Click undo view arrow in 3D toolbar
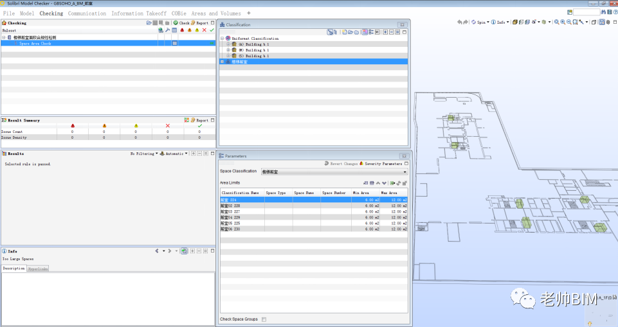This screenshot has height=327, width=618. 460,22
